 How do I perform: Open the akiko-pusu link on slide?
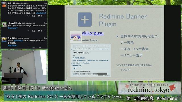click(x=93, y=33)
